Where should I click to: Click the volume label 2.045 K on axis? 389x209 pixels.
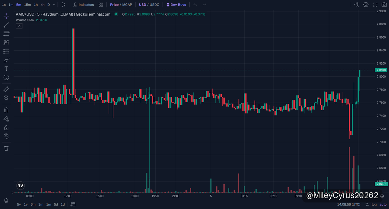click(381, 184)
